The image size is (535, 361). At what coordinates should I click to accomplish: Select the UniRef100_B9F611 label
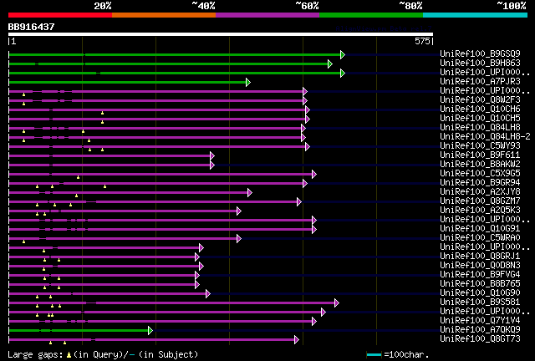pyautogui.click(x=480, y=155)
